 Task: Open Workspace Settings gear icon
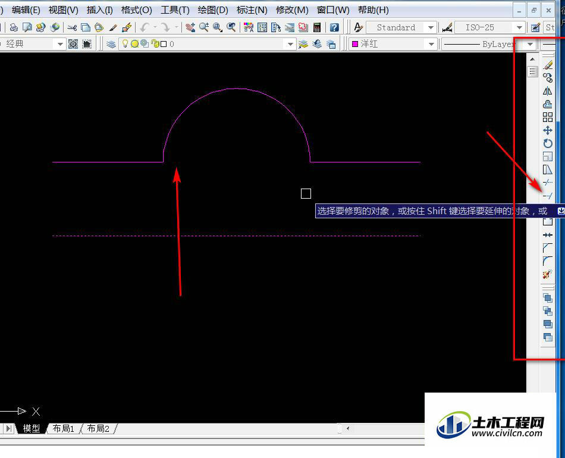(73, 44)
